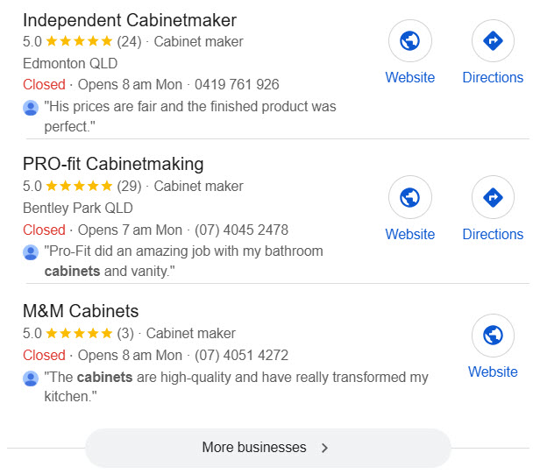Click the More businesses chevron arrow
This screenshot has width=533, height=474.
point(324,448)
